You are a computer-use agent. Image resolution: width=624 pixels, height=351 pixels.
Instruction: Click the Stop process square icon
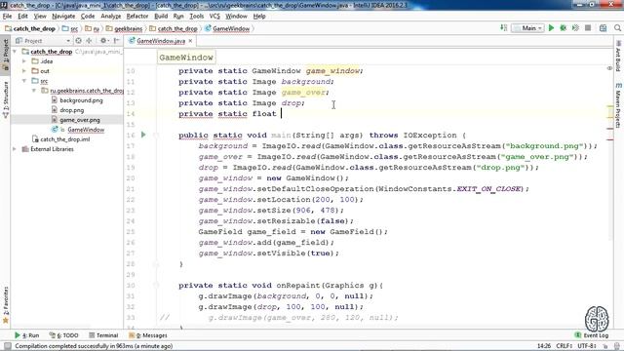(588, 28)
